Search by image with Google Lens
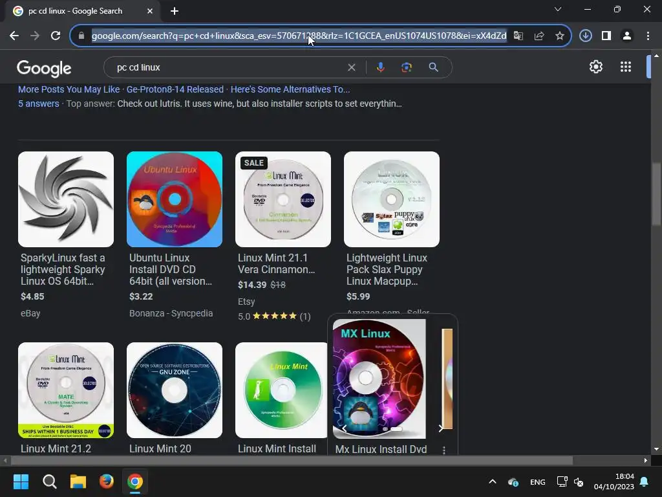 tap(407, 67)
